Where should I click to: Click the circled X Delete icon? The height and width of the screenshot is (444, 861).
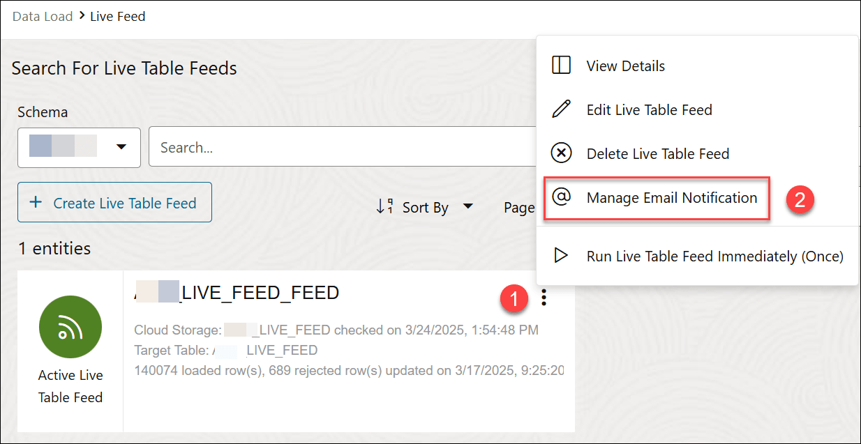(x=562, y=153)
